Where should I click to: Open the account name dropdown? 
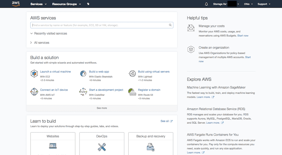point(226,4)
